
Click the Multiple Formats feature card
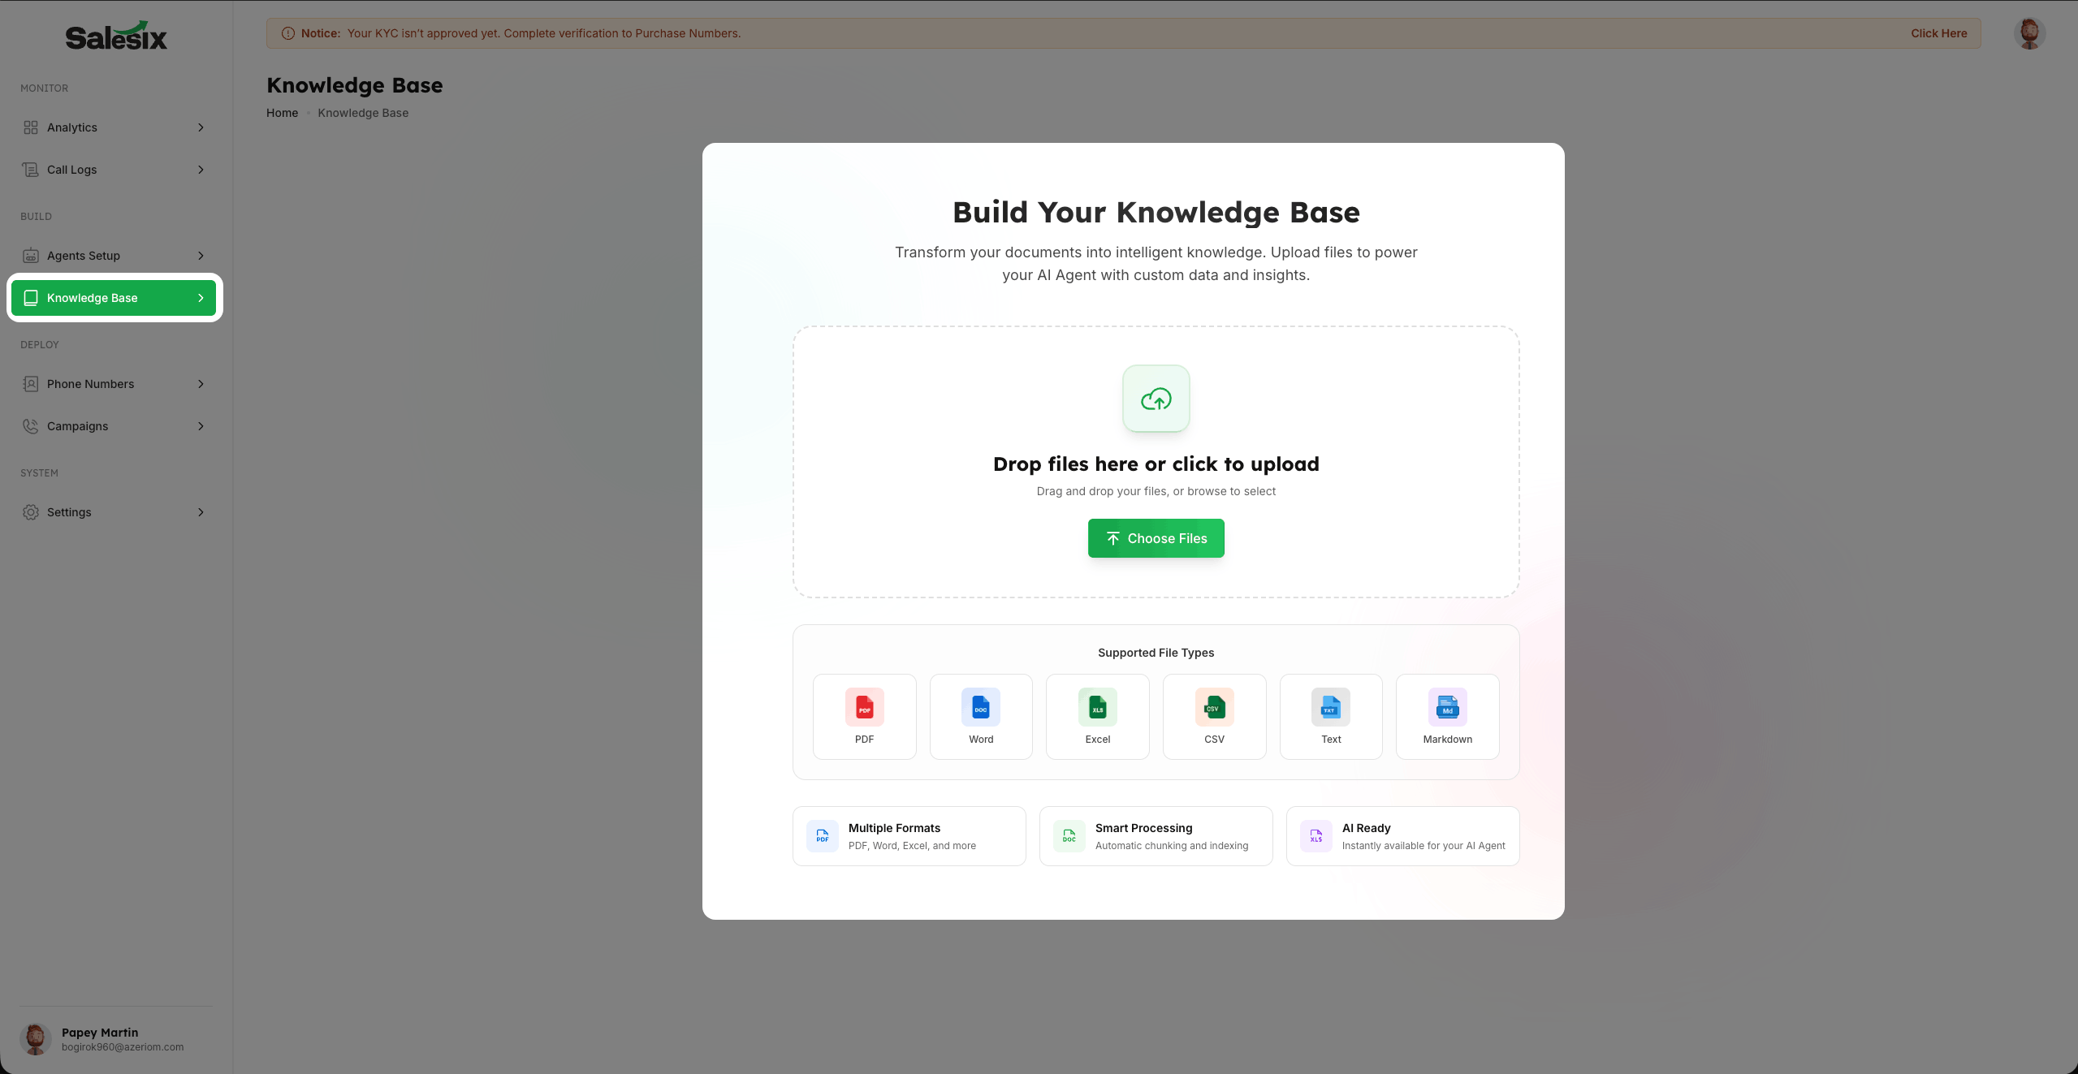[x=909, y=836]
